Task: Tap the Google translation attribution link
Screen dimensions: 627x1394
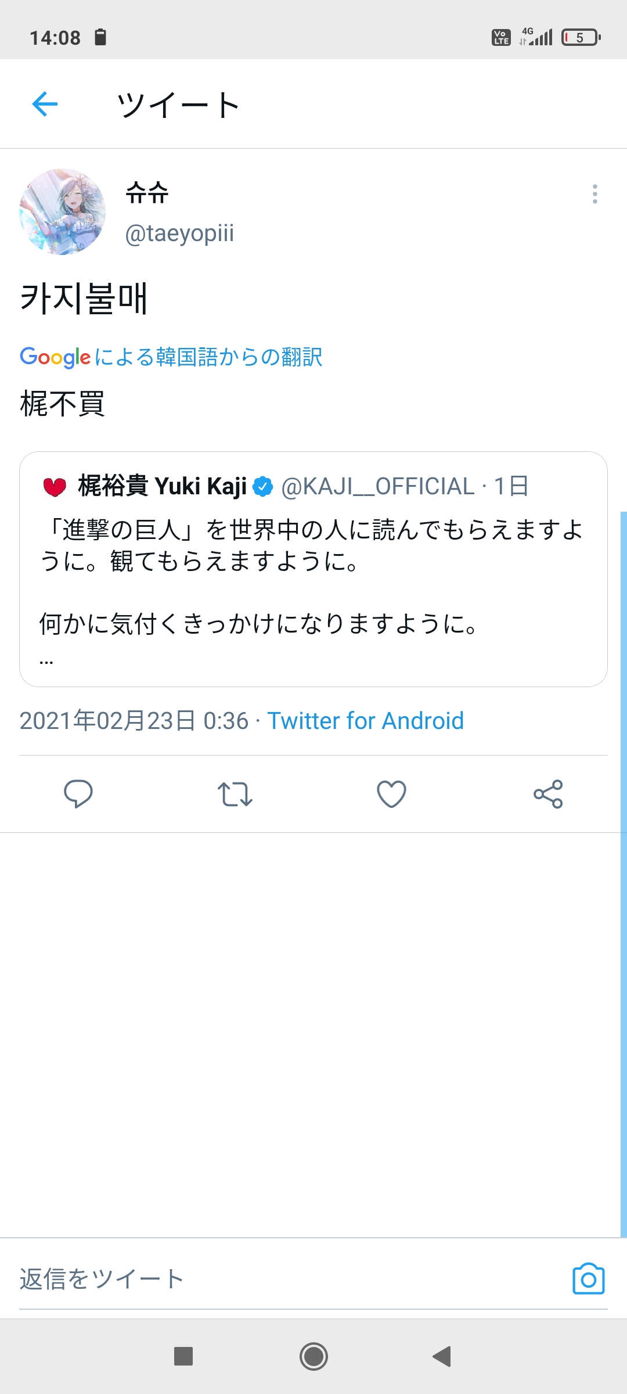Action: pos(171,357)
